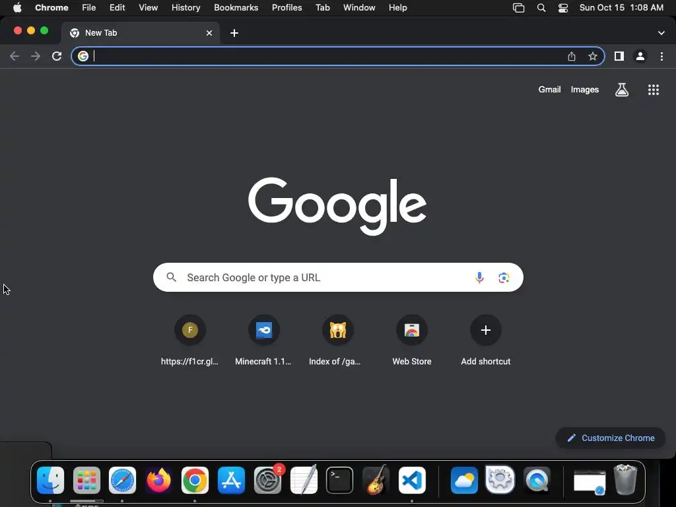This screenshot has height=507, width=676.
Task: Launch GarageBand from the Dock
Action: coord(376,480)
